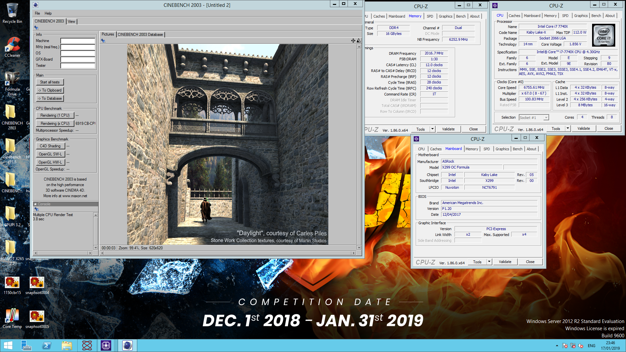Open Tools dropdown arrow in CPU tab CPU-Z window
This screenshot has width=626, height=352.
[568, 128]
